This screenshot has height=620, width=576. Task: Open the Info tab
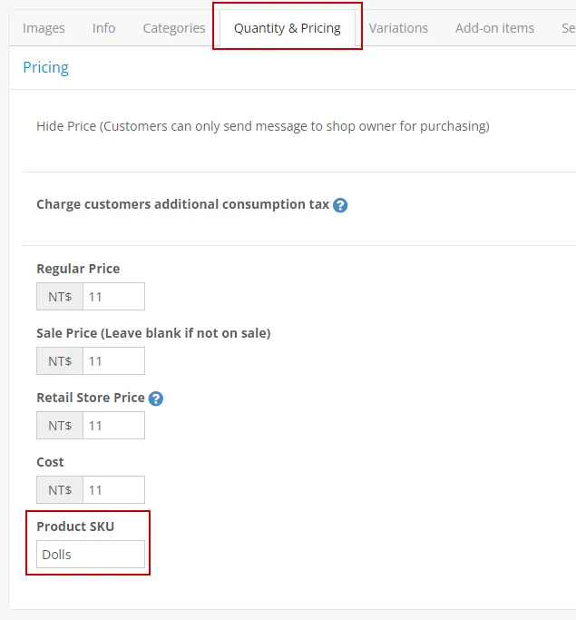(103, 28)
